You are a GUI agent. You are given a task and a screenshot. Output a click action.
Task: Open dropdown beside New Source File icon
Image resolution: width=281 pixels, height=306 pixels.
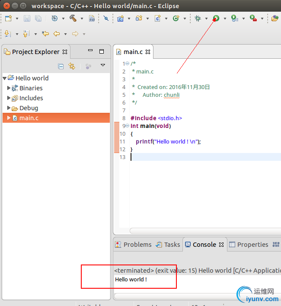tap(166, 19)
